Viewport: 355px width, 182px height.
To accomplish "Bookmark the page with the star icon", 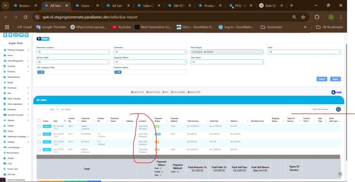I will click(x=303, y=17).
